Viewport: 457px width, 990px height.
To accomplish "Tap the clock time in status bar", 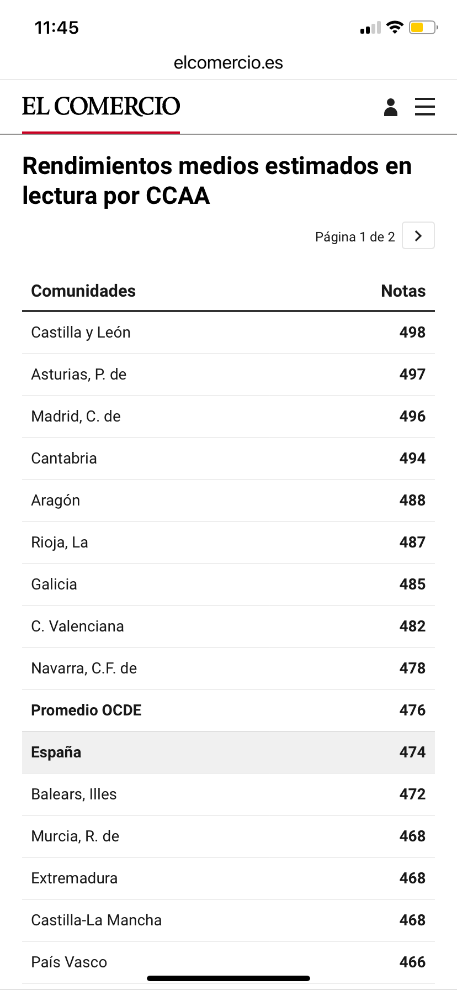I will click(57, 28).
